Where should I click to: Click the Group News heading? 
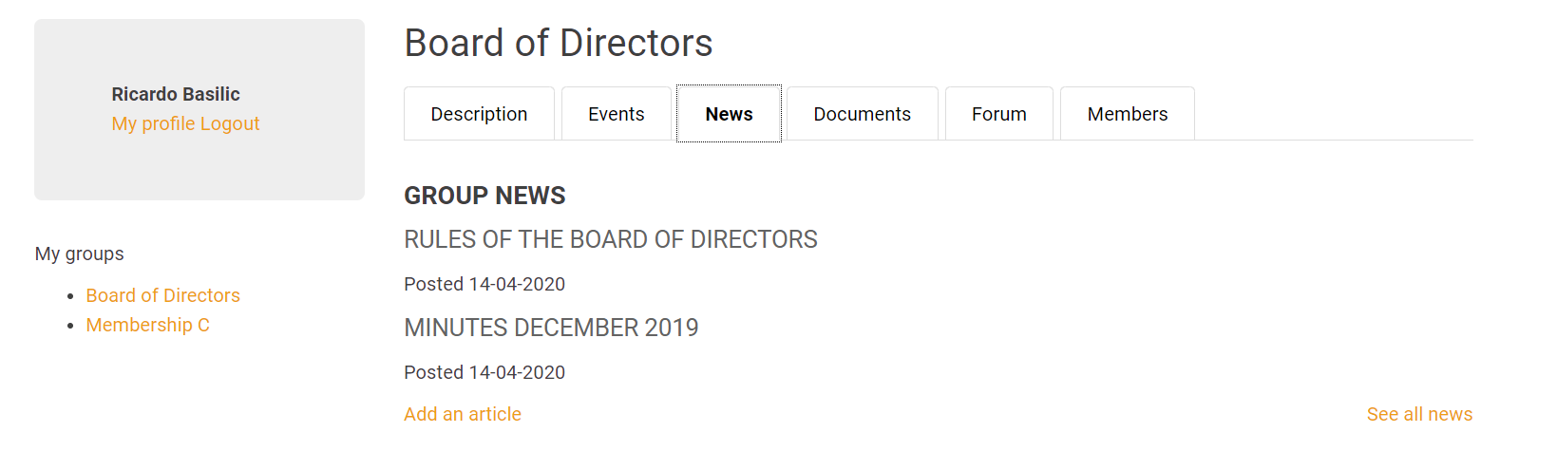[x=484, y=196]
